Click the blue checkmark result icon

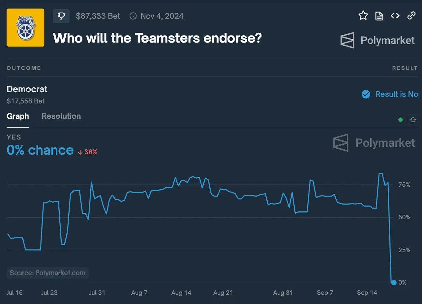(x=366, y=94)
